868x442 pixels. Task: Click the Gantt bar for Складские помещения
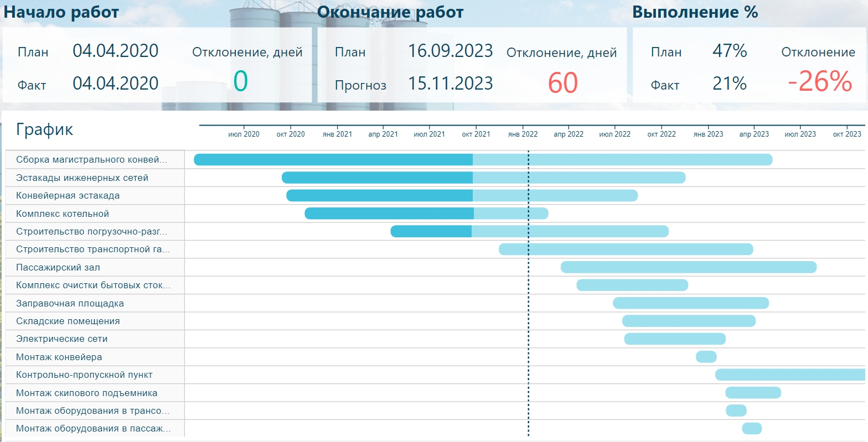689,321
